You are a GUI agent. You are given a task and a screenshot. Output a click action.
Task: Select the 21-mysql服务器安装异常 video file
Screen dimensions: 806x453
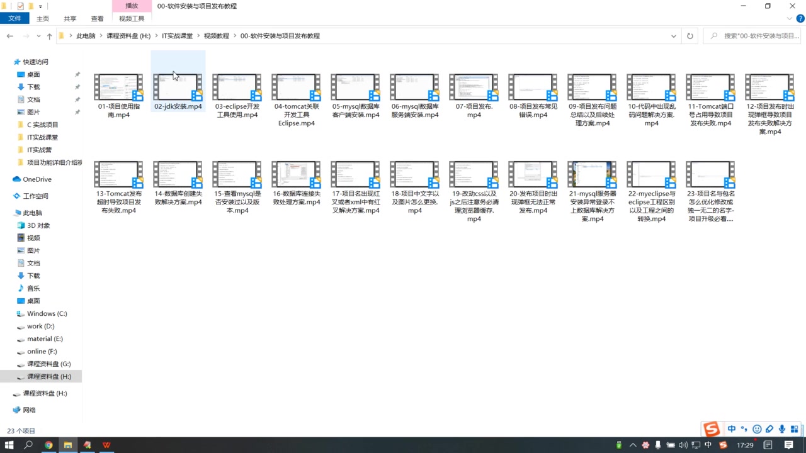(x=592, y=191)
